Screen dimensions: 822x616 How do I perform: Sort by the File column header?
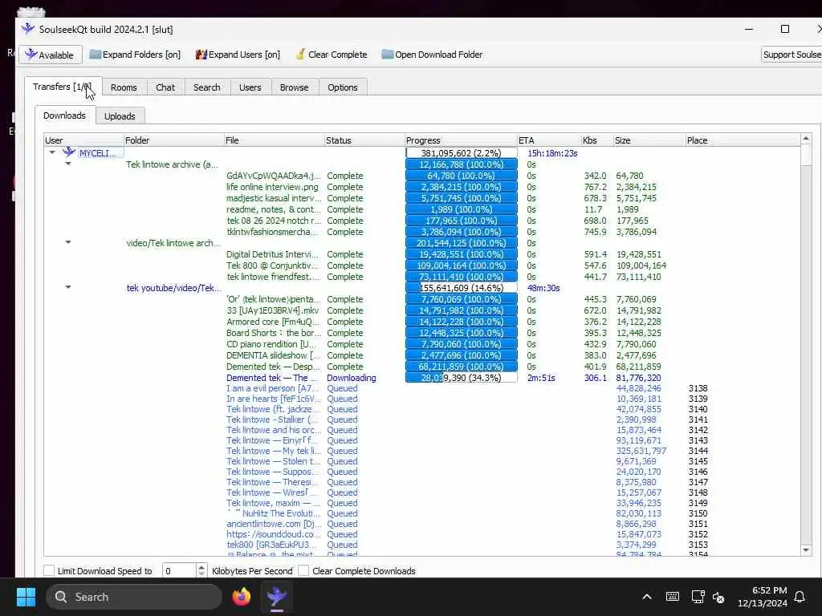click(274, 140)
